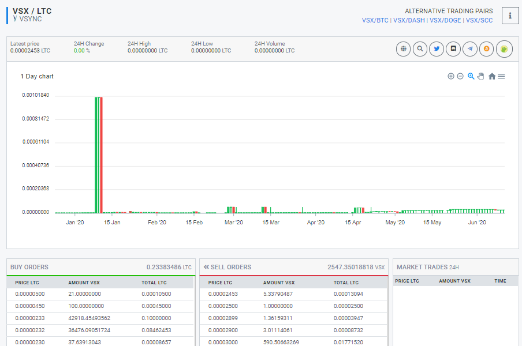Collapse sell orders with double-chevron icon

click(206, 267)
